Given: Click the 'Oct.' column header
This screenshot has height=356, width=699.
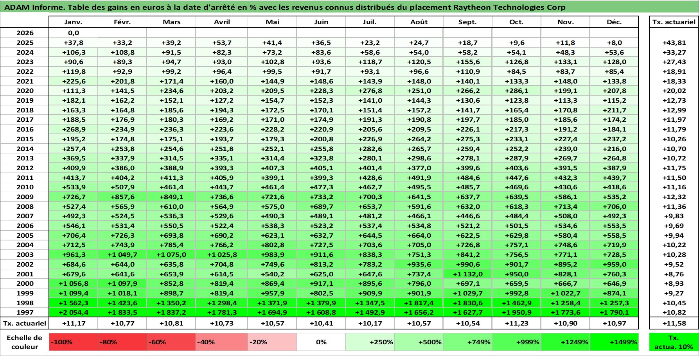Looking at the screenshot, I should click(517, 22).
